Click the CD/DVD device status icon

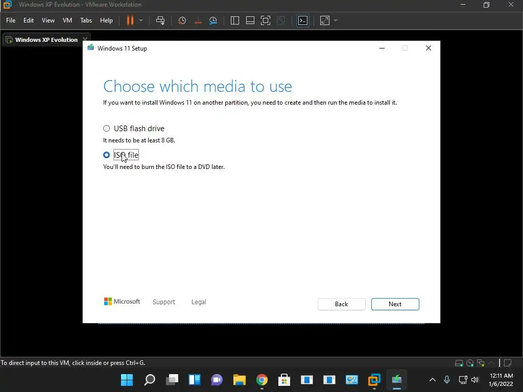click(470, 363)
